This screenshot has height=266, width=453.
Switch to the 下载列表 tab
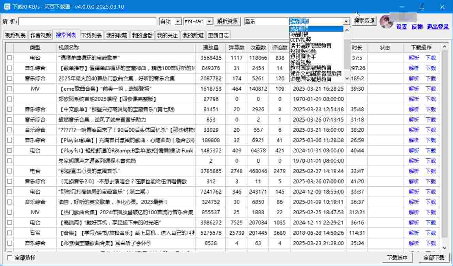[91, 35]
